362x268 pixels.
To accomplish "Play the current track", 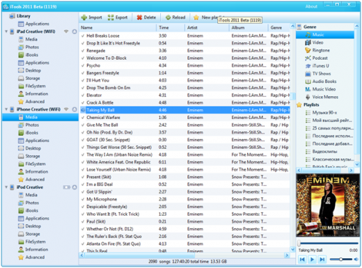I will tap(312, 259).
